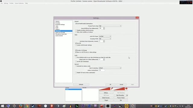Viewport: 193px width, 108px height.
Task: Adjust the microphone volume meter slider
Action: pos(105,89)
